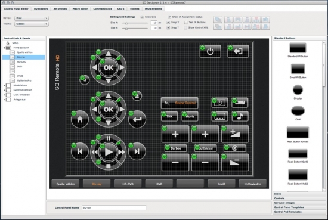Open the Macro Editor tab

tap(80, 9)
